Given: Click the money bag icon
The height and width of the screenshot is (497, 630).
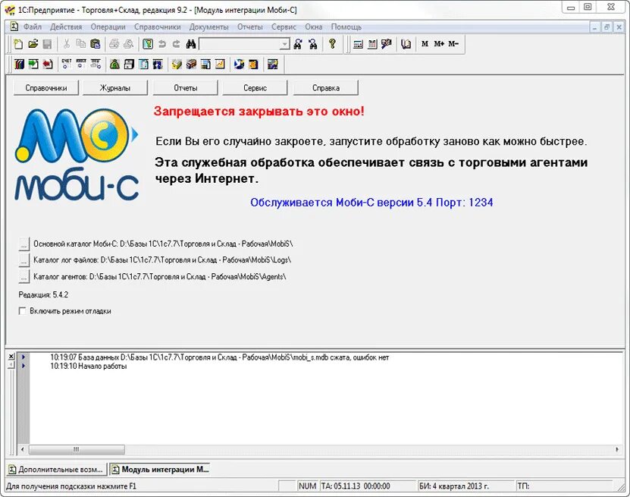Looking at the screenshot, I should (114, 64).
